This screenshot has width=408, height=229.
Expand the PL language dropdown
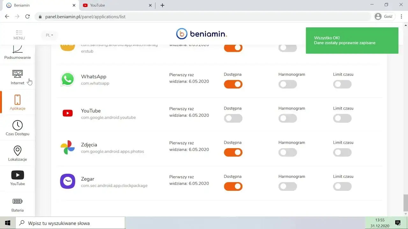pos(49,35)
